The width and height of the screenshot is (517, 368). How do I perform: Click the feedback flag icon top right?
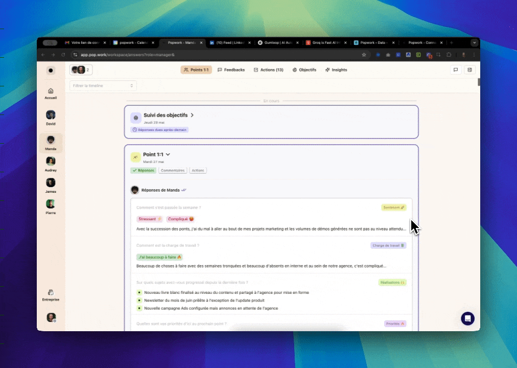tap(455, 70)
